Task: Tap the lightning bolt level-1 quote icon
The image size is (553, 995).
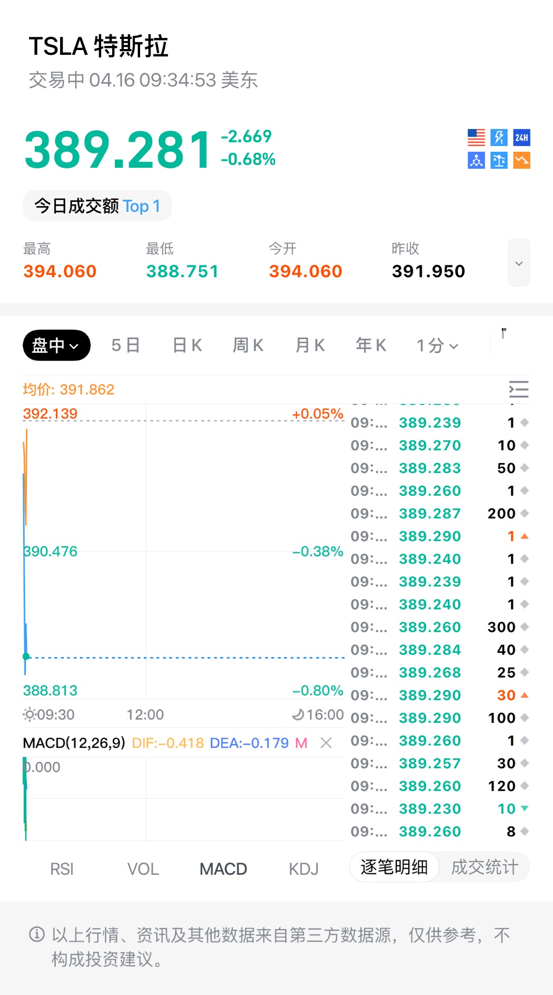Action: pos(499,138)
